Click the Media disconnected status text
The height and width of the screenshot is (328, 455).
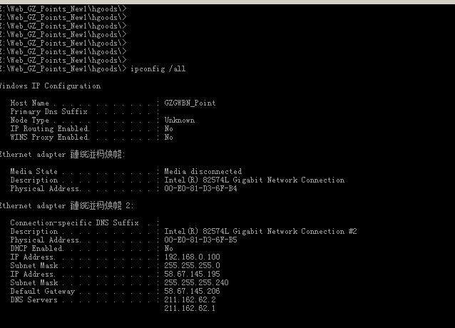click(203, 171)
